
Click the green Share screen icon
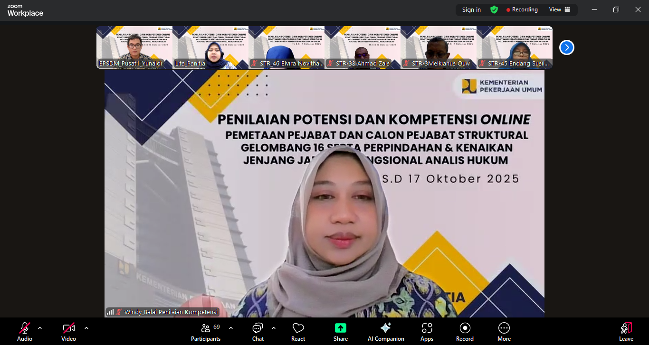coord(340,328)
